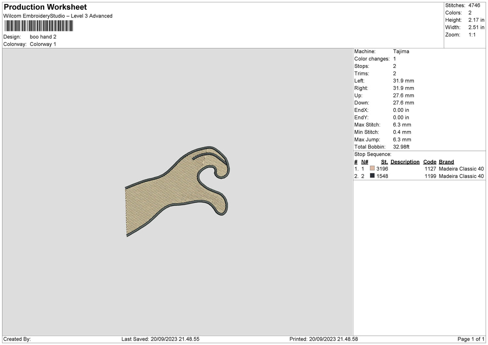Click thread code 1199
Viewport: 488px width, 345px height.
tap(430, 176)
